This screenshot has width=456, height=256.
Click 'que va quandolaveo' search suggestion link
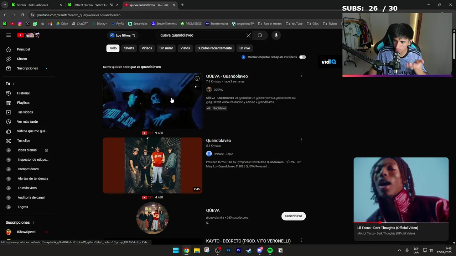(x=145, y=67)
